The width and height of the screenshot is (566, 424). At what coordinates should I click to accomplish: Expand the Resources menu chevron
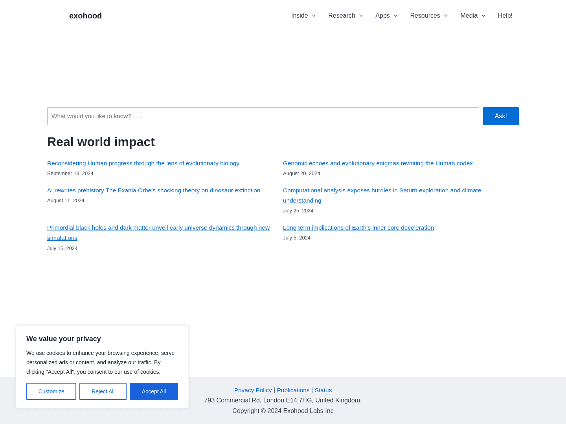(x=446, y=16)
